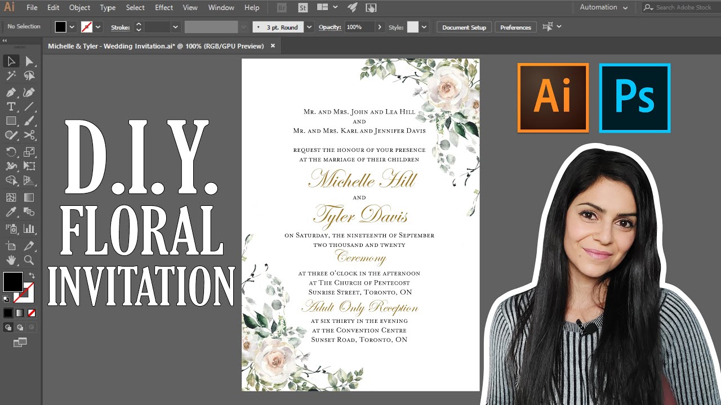The width and height of the screenshot is (721, 405).
Task: Select the Scissors tool
Action: pos(29,135)
